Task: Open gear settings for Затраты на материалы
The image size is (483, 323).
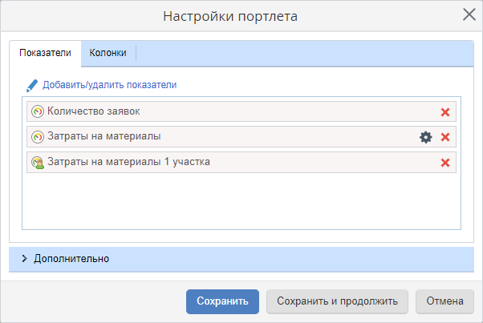Action: 426,137
